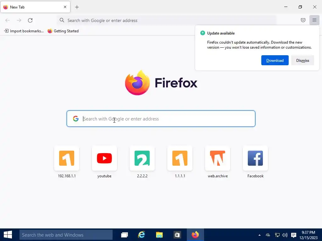Open the Firefox application menu (hamburger icon)
Screen dimensions: 322x241
pos(314,20)
